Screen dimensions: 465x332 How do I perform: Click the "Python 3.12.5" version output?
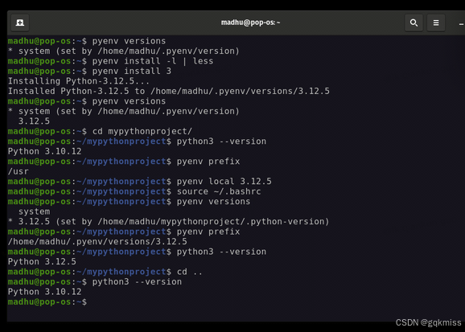[x=42, y=261]
